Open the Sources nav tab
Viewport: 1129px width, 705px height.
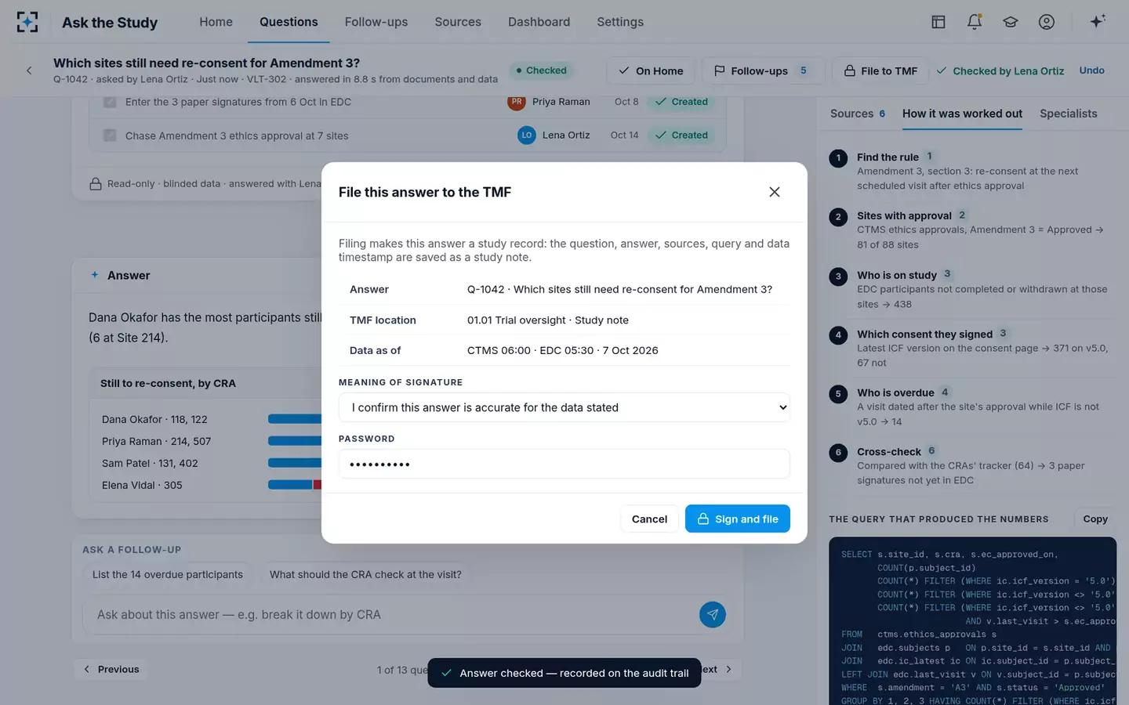click(458, 22)
